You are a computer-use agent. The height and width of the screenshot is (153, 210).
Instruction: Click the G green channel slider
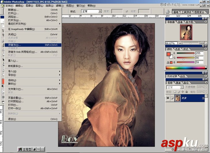point(186,58)
